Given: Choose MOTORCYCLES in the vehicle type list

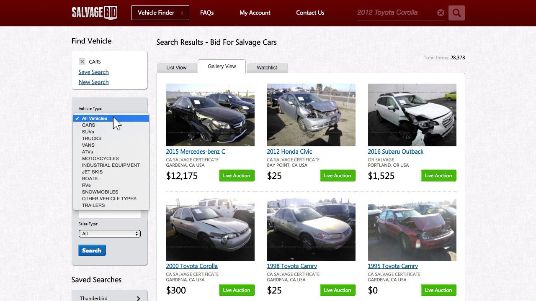Looking at the screenshot, I should pyautogui.click(x=100, y=158).
